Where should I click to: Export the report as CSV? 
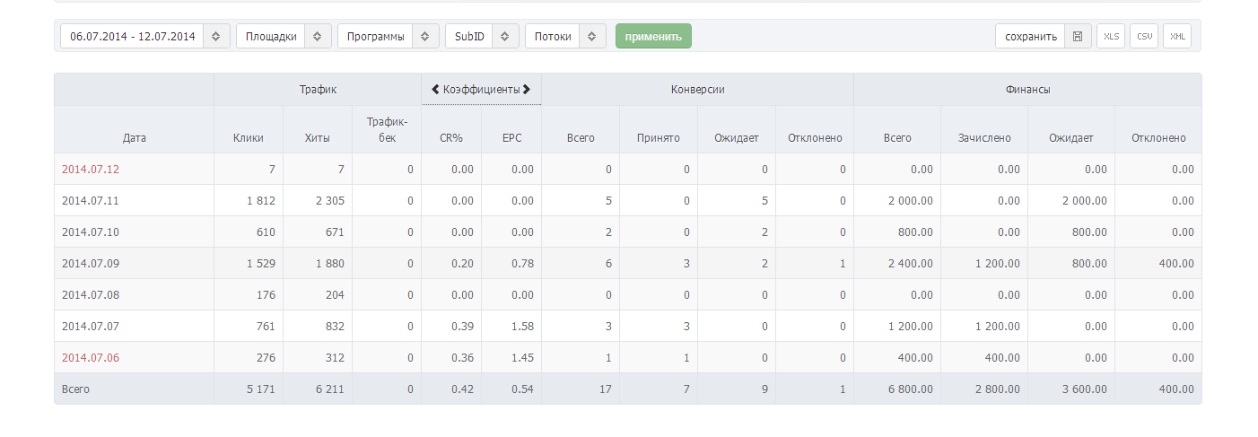pyautogui.click(x=1144, y=37)
